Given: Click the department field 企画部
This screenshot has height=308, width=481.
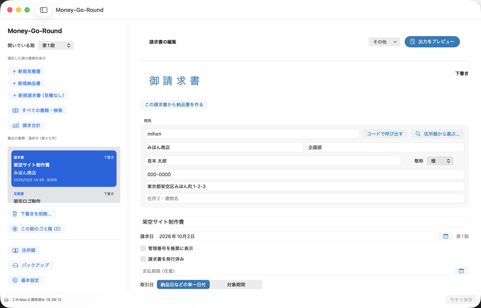Looking at the screenshot, I should click(385, 147).
